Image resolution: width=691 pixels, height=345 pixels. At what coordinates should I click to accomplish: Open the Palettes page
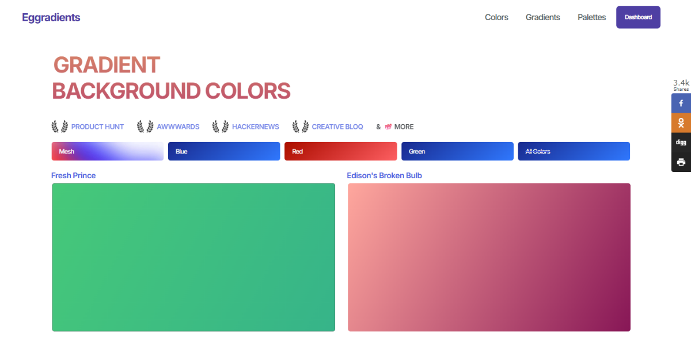[591, 17]
